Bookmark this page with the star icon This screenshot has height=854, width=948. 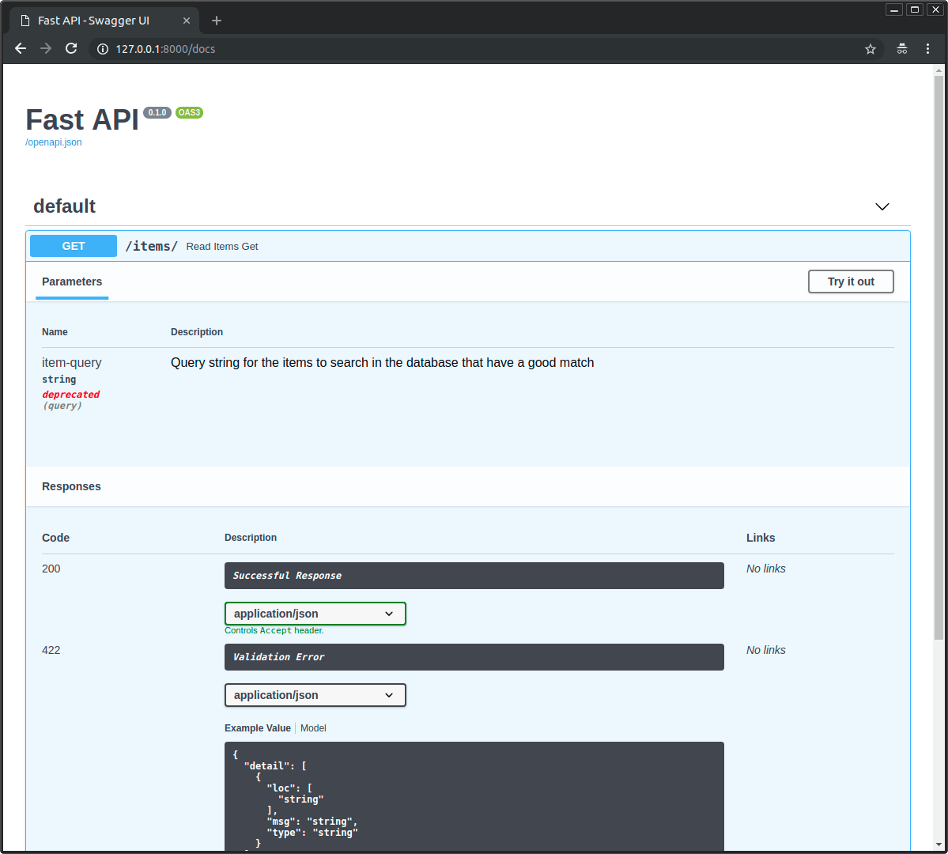tap(870, 49)
